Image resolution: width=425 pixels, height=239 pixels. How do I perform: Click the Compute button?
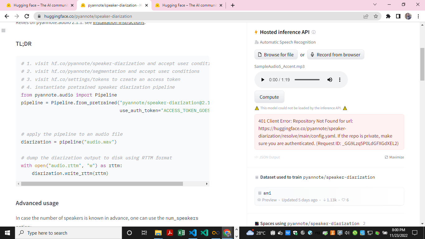(269, 97)
